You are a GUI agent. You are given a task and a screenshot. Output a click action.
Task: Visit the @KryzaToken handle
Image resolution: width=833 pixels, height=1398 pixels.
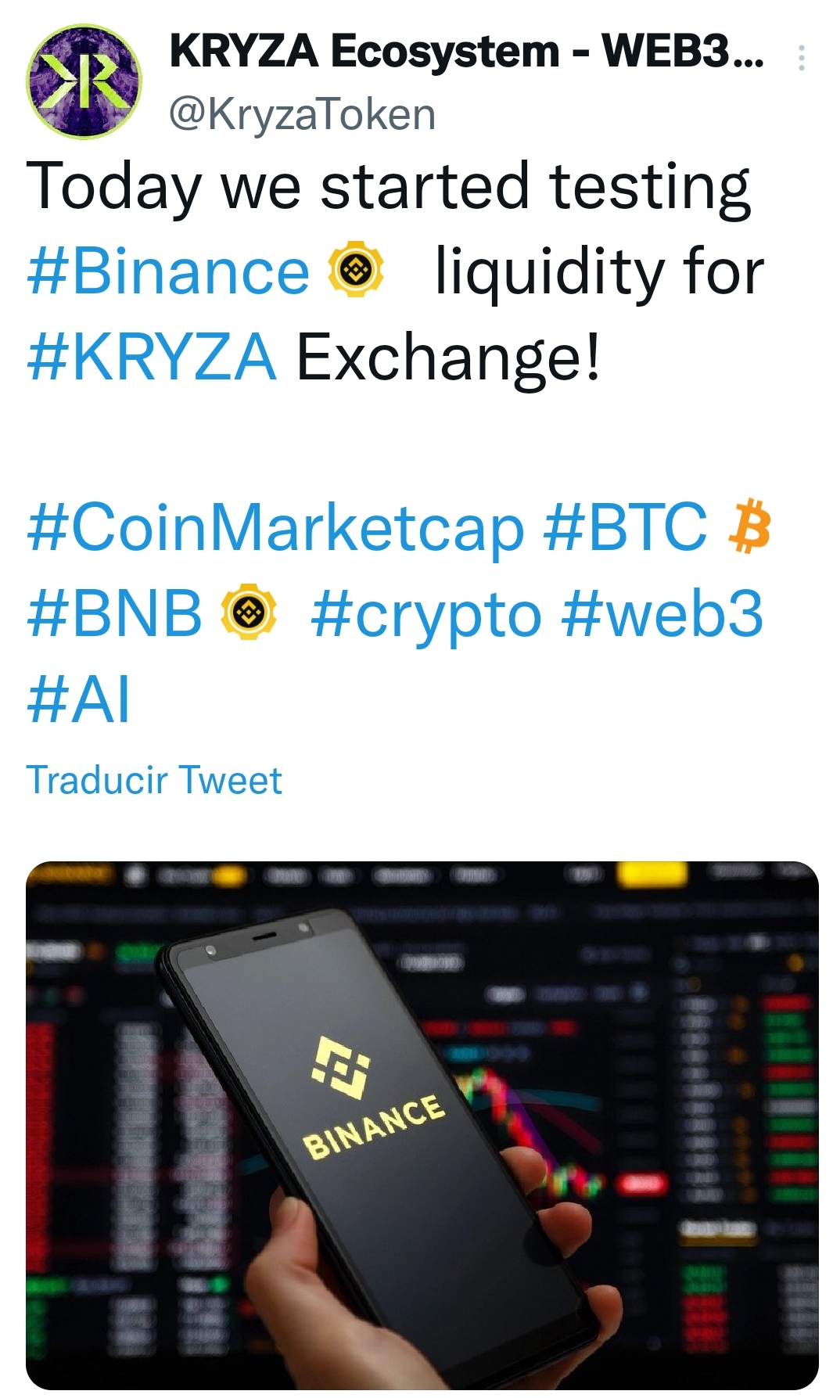[x=302, y=114]
